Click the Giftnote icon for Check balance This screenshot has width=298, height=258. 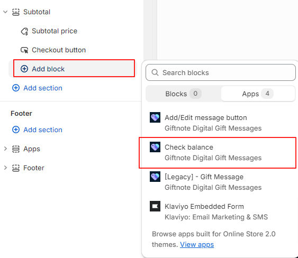click(x=155, y=147)
